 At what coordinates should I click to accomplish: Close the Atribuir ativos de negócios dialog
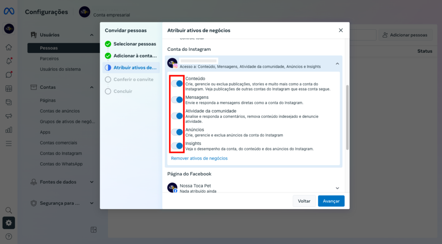[x=341, y=31]
